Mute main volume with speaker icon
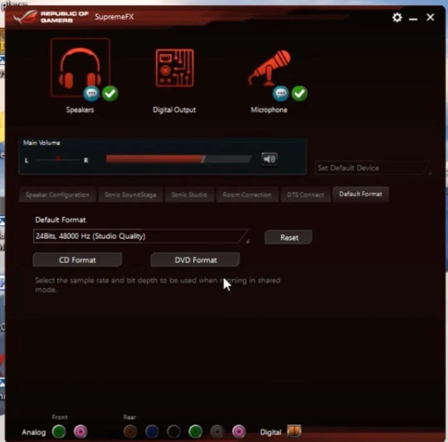448x442 pixels. (x=269, y=159)
